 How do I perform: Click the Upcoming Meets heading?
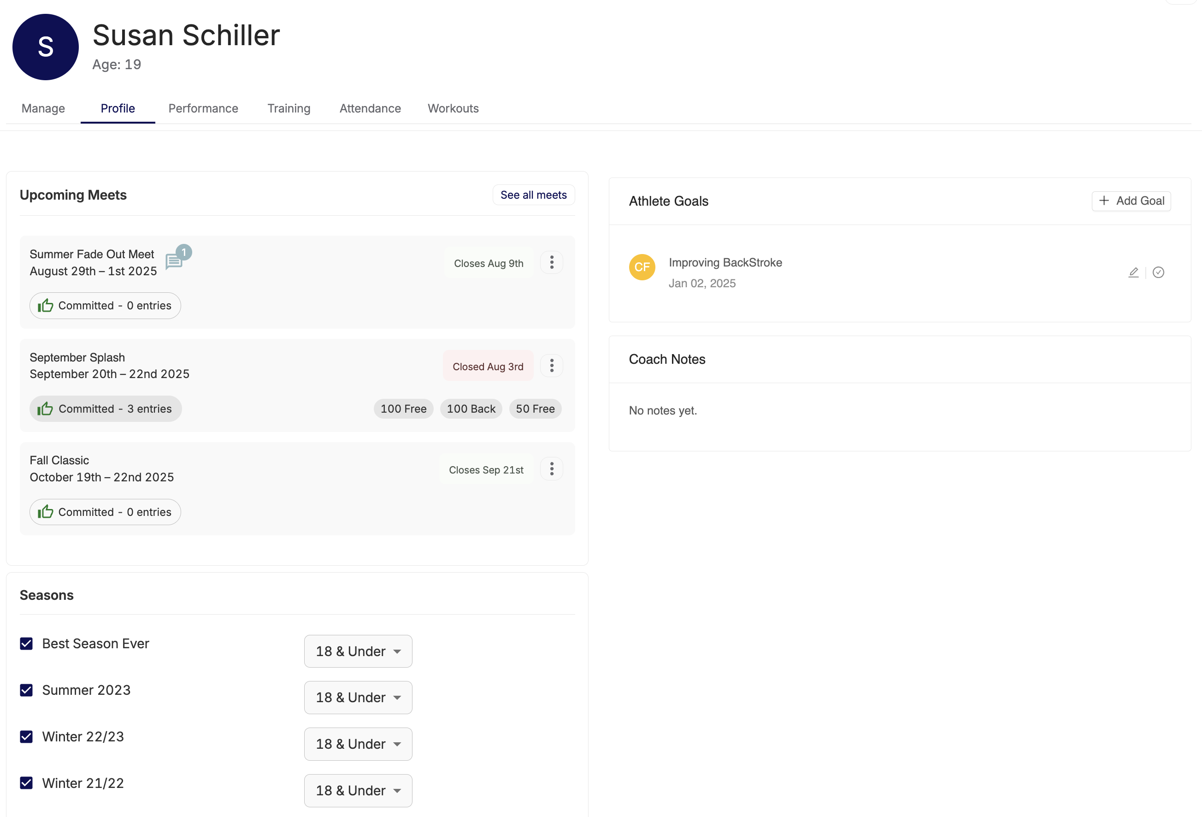pyautogui.click(x=73, y=195)
